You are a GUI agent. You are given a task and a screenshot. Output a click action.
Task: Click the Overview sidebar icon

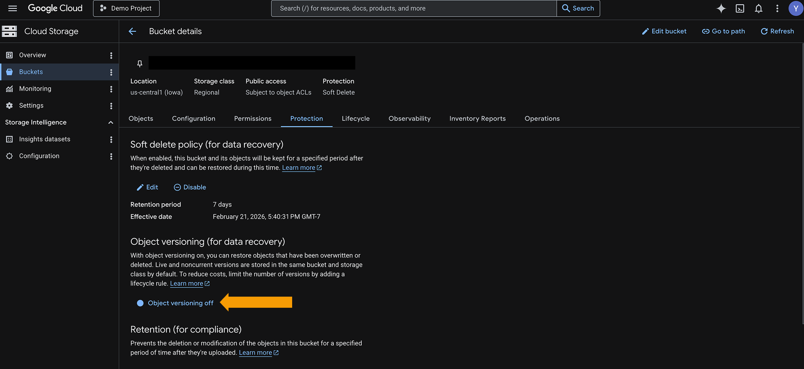[x=9, y=55]
